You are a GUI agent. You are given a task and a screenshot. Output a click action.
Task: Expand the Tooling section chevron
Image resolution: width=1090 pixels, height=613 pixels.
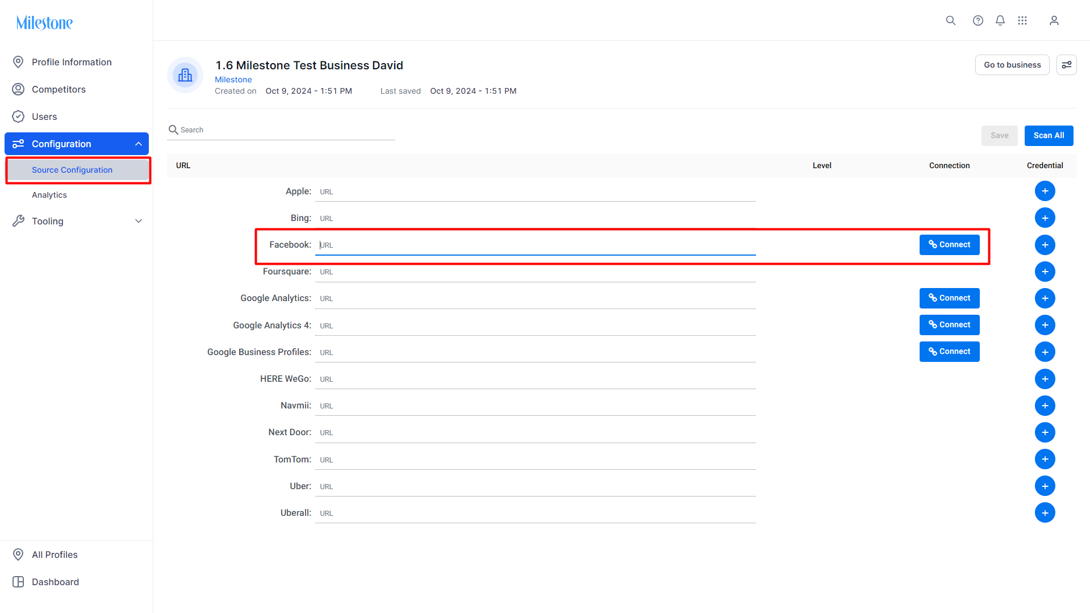(x=138, y=221)
